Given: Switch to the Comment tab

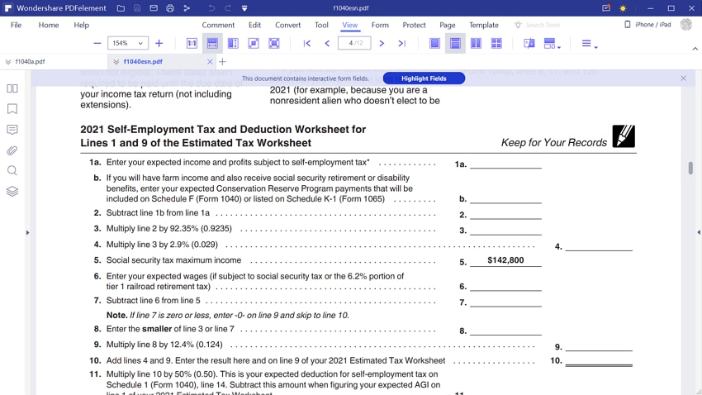Looking at the screenshot, I should 218,25.
